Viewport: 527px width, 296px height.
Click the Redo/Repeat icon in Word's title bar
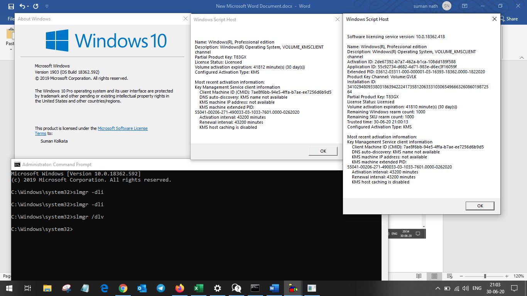(36, 6)
